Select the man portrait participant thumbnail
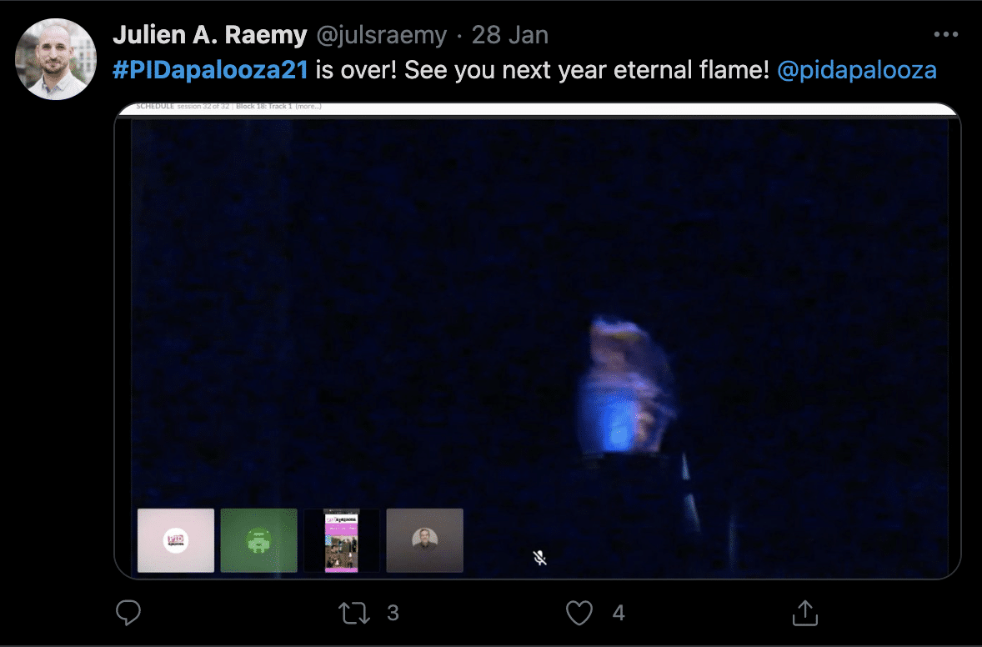 coord(424,540)
